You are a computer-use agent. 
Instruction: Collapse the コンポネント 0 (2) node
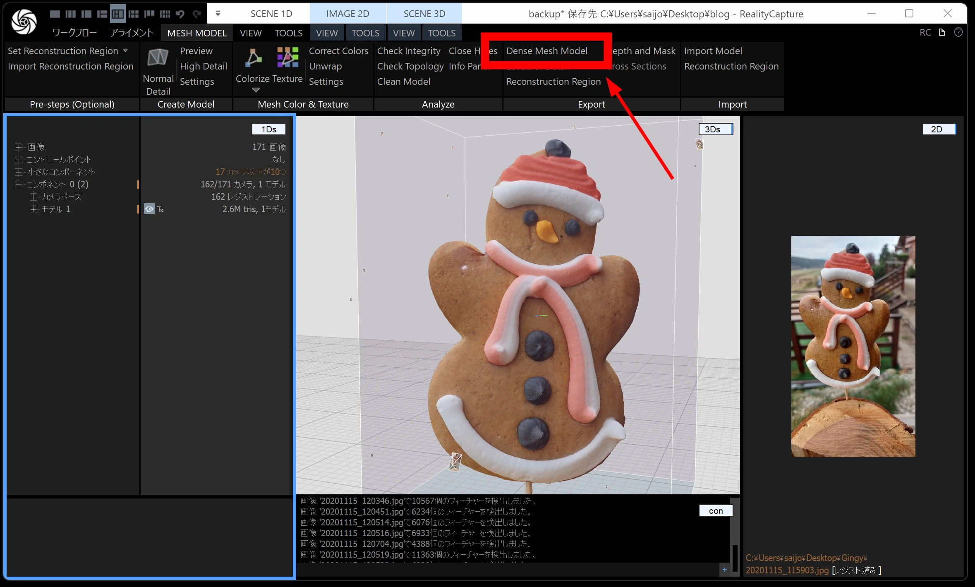(18, 184)
